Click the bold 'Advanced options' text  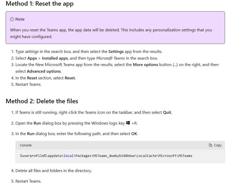tap(44, 71)
